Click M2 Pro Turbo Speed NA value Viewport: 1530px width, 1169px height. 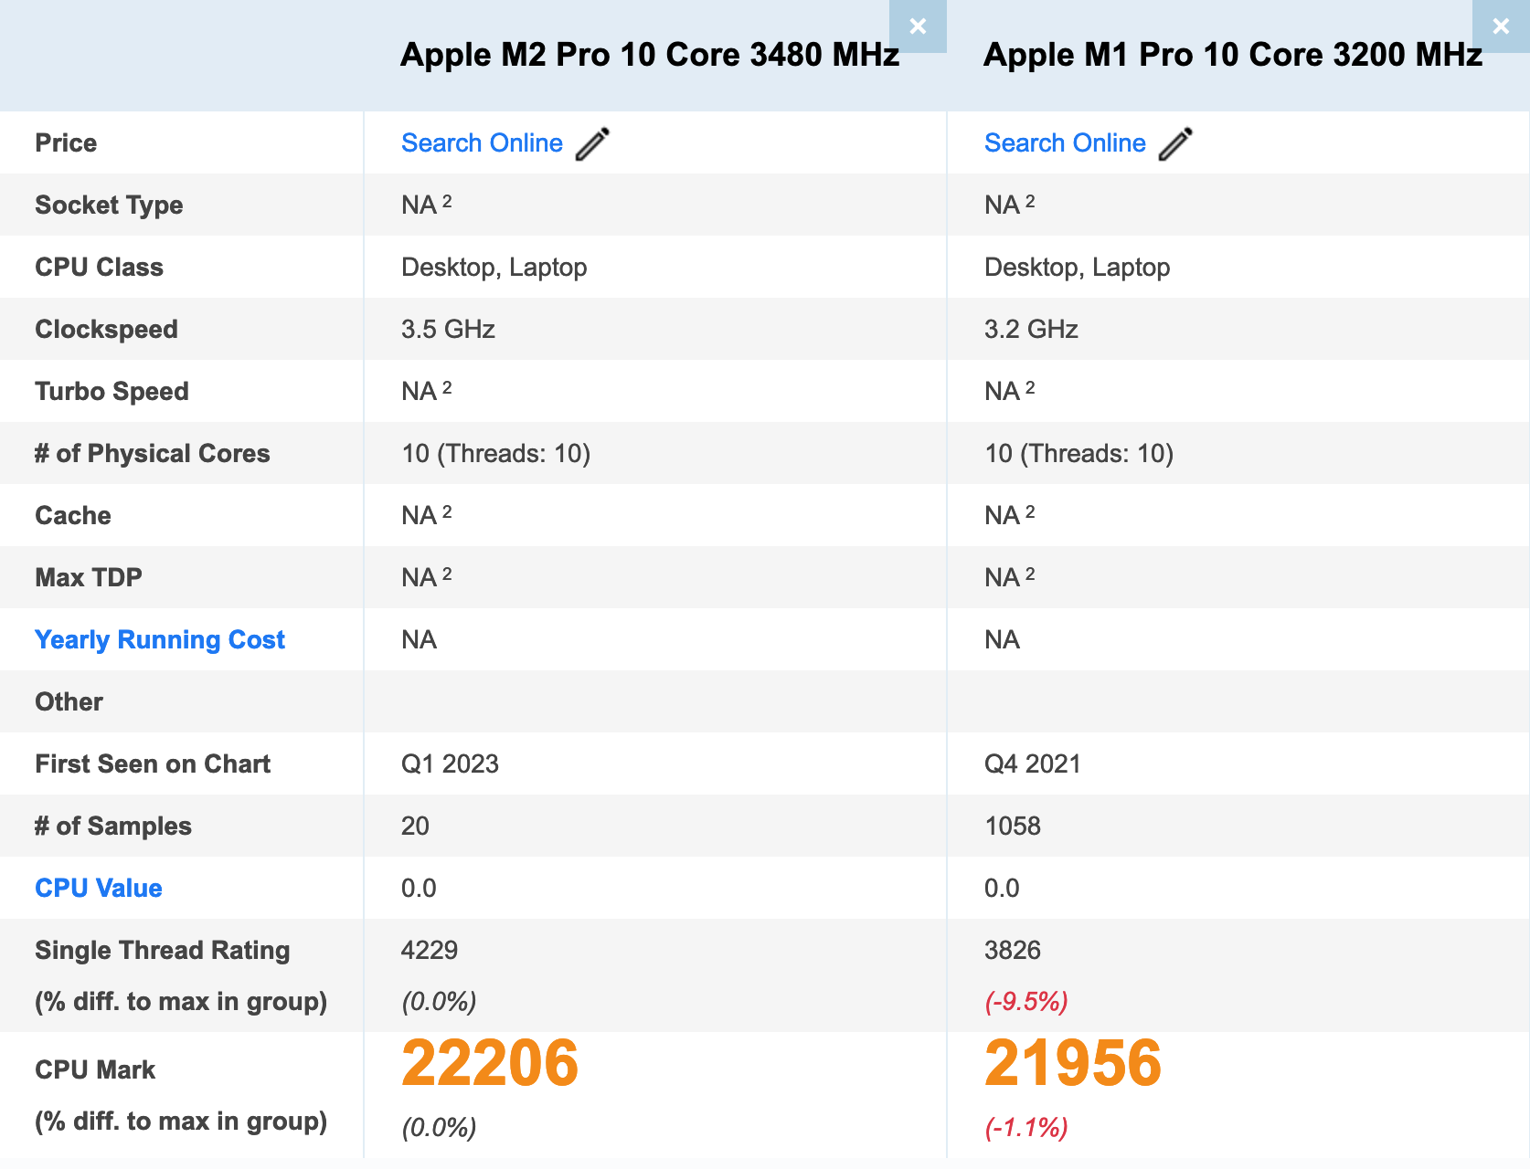point(427,391)
